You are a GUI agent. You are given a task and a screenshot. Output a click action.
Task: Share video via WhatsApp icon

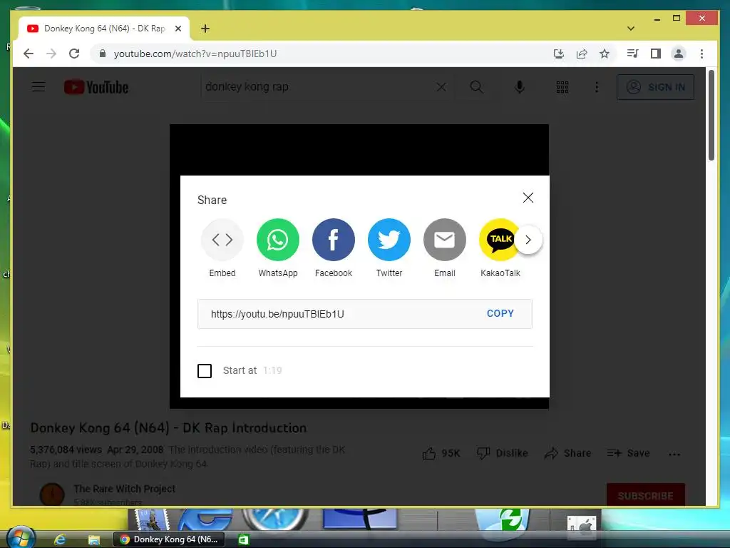(x=277, y=240)
